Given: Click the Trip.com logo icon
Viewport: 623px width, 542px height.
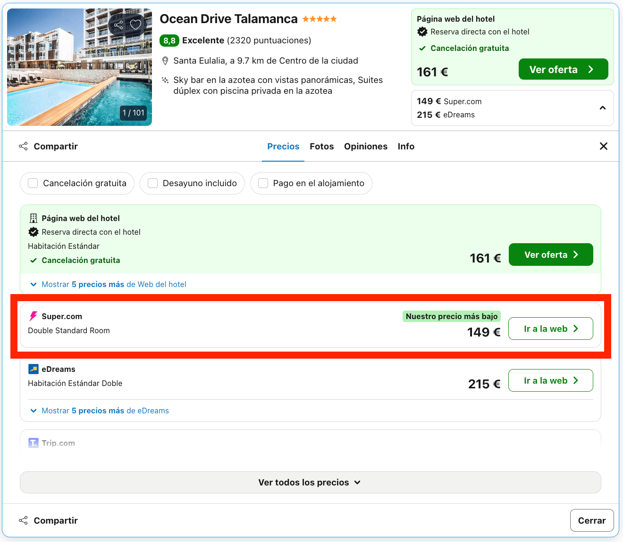Looking at the screenshot, I should click(x=33, y=443).
